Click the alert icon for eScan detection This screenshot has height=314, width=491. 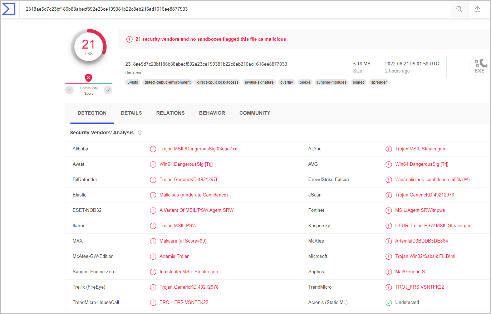coord(389,195)
